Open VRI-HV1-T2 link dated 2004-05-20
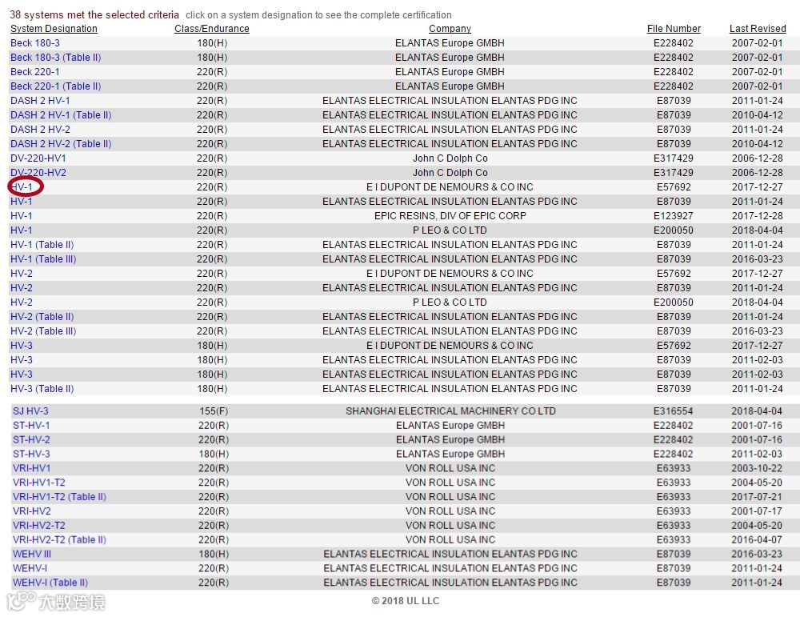This screenshot has width=808, height=617. pos(38,483)
